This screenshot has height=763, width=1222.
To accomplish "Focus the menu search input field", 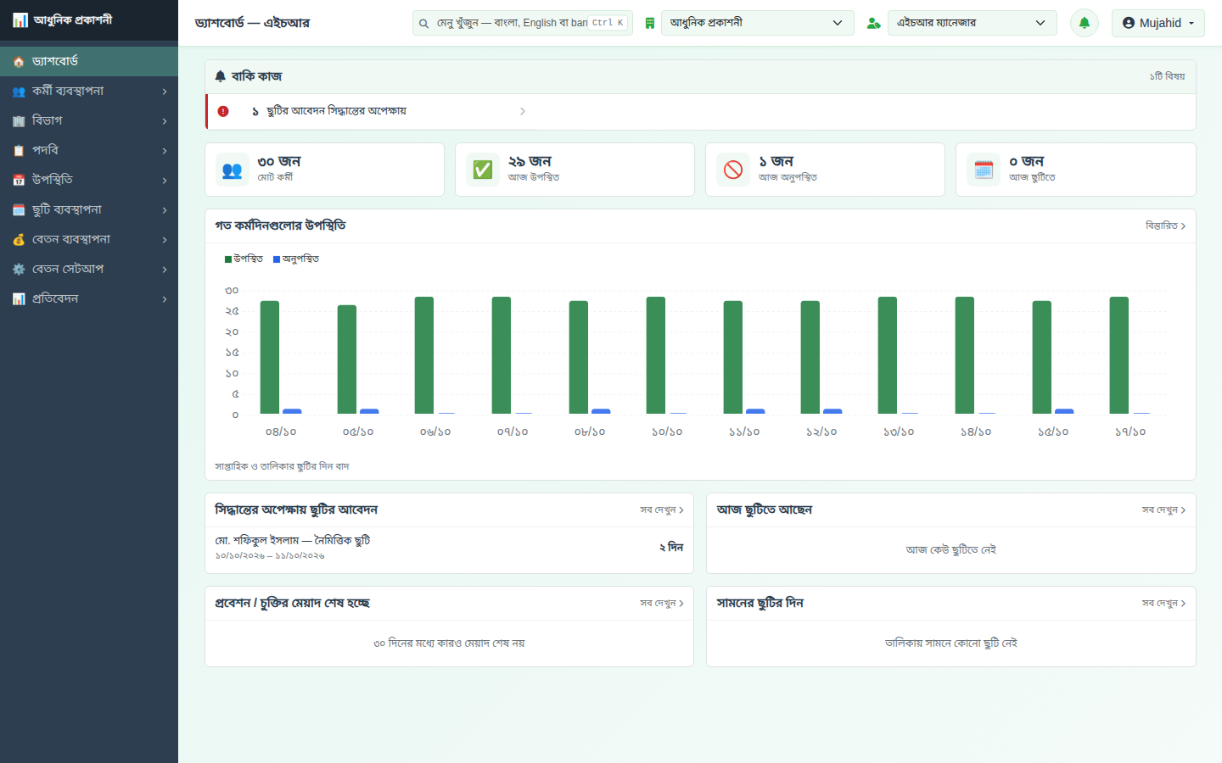I will (523, 23).
